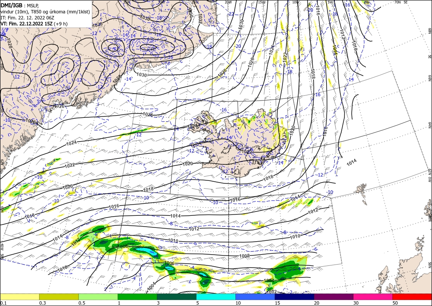The image size is (432, 306).
Task: Click the 20W longitude label at top
Action: [x=228, y=2]
